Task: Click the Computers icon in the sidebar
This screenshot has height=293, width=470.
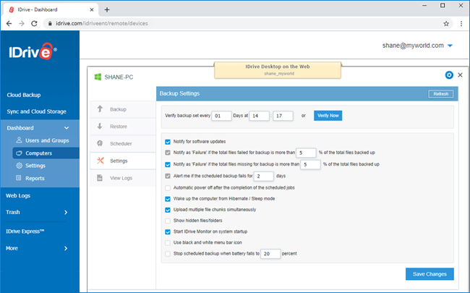Action: tap(19, 153)
